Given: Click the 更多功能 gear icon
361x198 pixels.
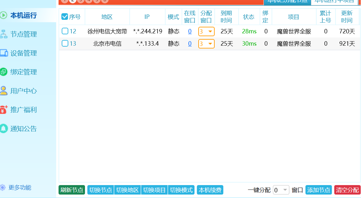Looking at the screenshot, I should tap(3, 188).
